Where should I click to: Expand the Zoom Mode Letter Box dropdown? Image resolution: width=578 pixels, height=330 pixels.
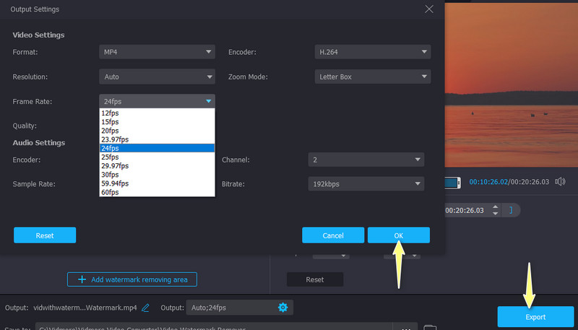tap(372, 77)
